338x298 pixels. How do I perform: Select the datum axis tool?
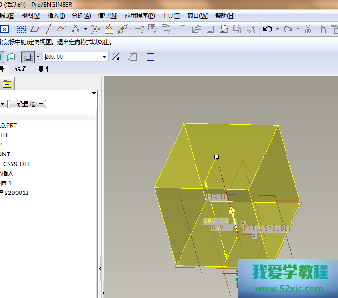[x=48, y=29]
